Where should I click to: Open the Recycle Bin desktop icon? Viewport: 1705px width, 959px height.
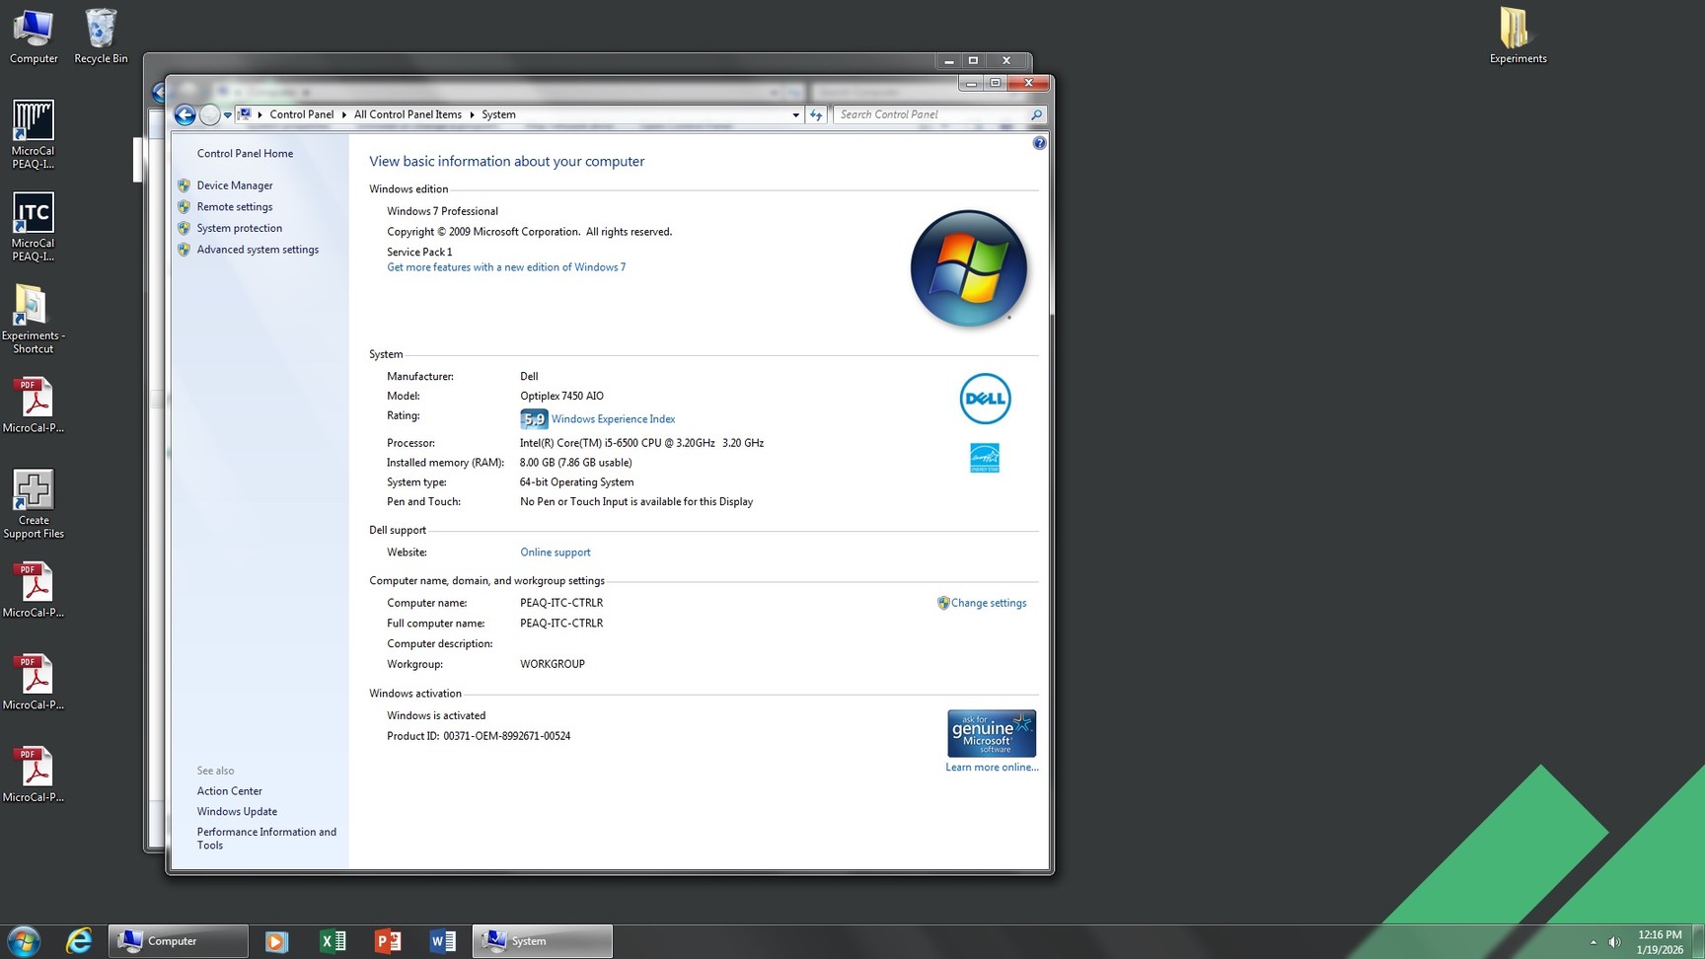pos(101,37)
